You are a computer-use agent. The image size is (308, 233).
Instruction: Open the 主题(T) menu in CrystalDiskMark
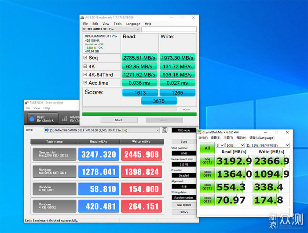[x=228, y=137]
